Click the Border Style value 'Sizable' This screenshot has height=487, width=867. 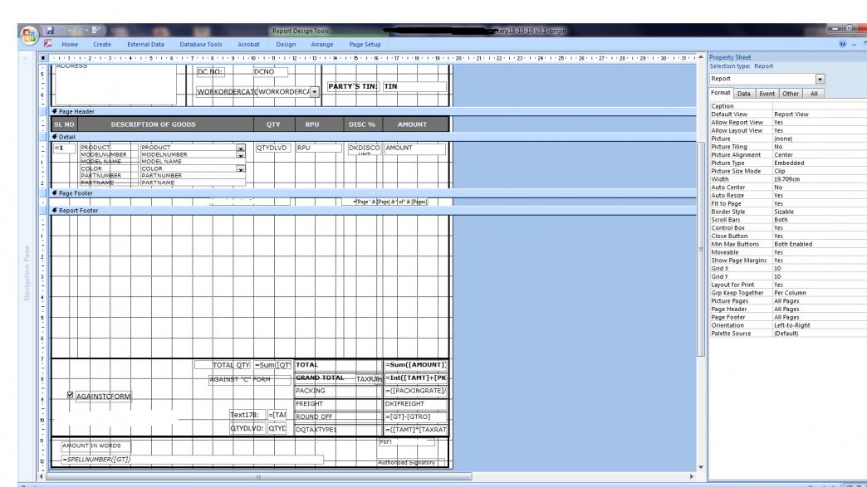pyautogui.click(x=783, y=212)
